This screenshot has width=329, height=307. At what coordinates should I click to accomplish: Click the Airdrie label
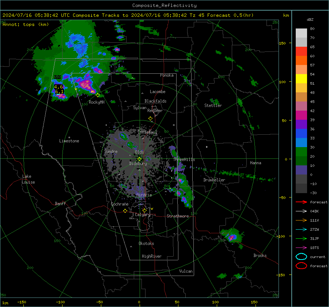tap(144, 195)
